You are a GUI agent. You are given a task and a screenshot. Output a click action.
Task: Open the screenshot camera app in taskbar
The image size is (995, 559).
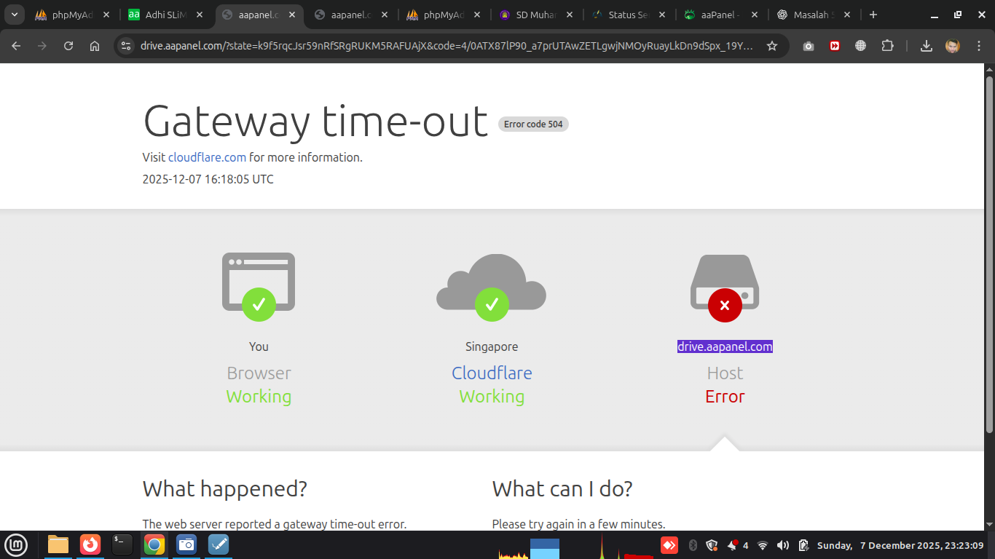[186, 544]
